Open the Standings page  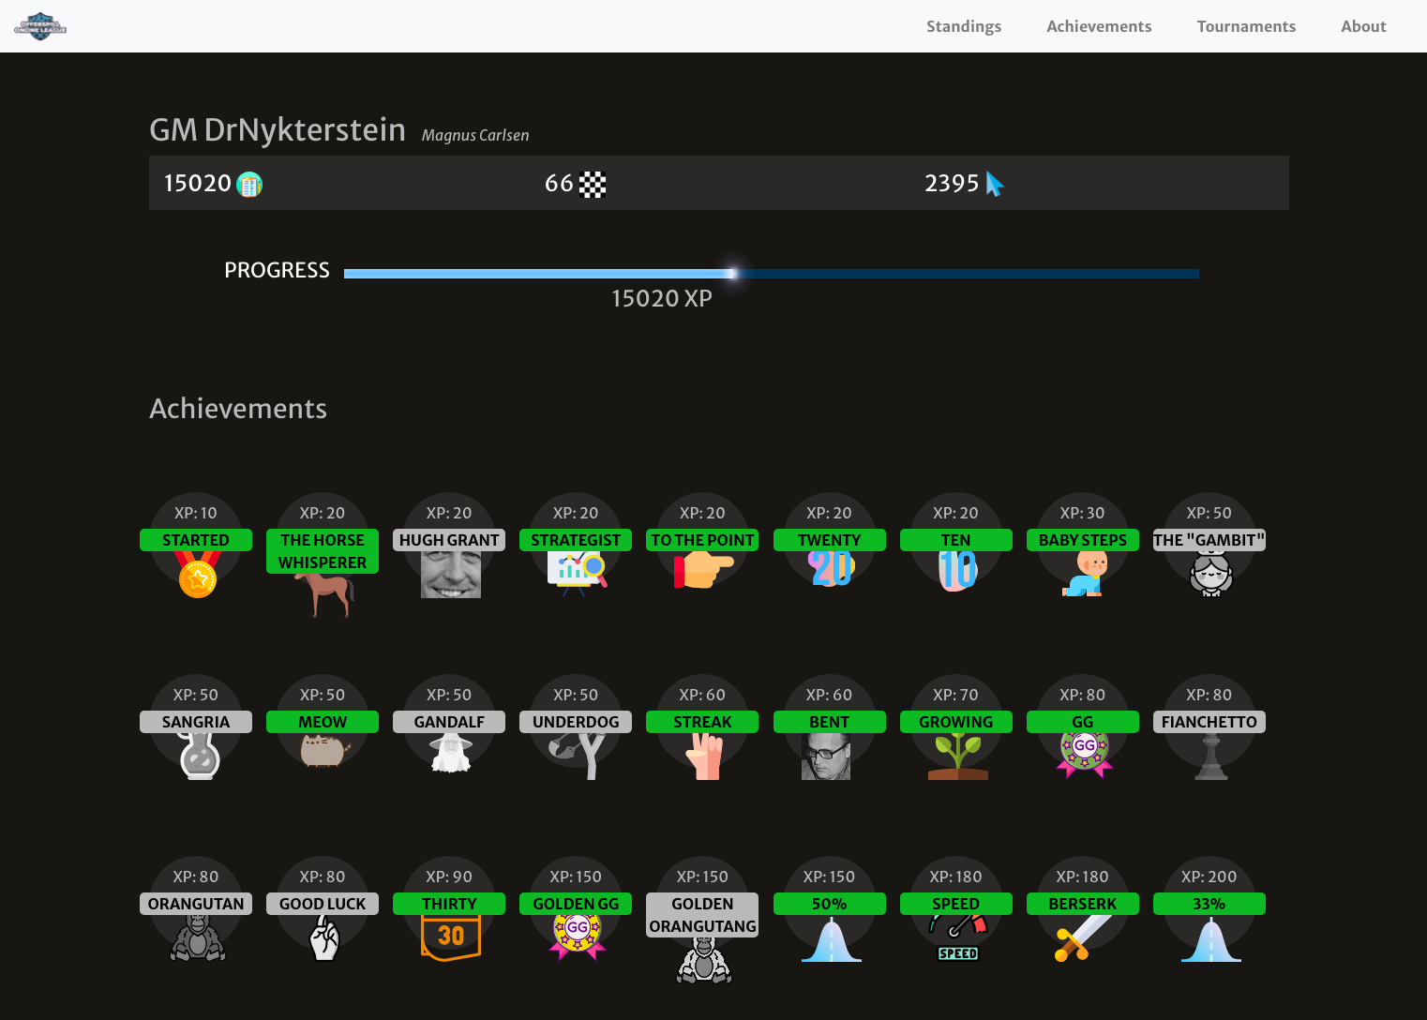coord(963,26)
